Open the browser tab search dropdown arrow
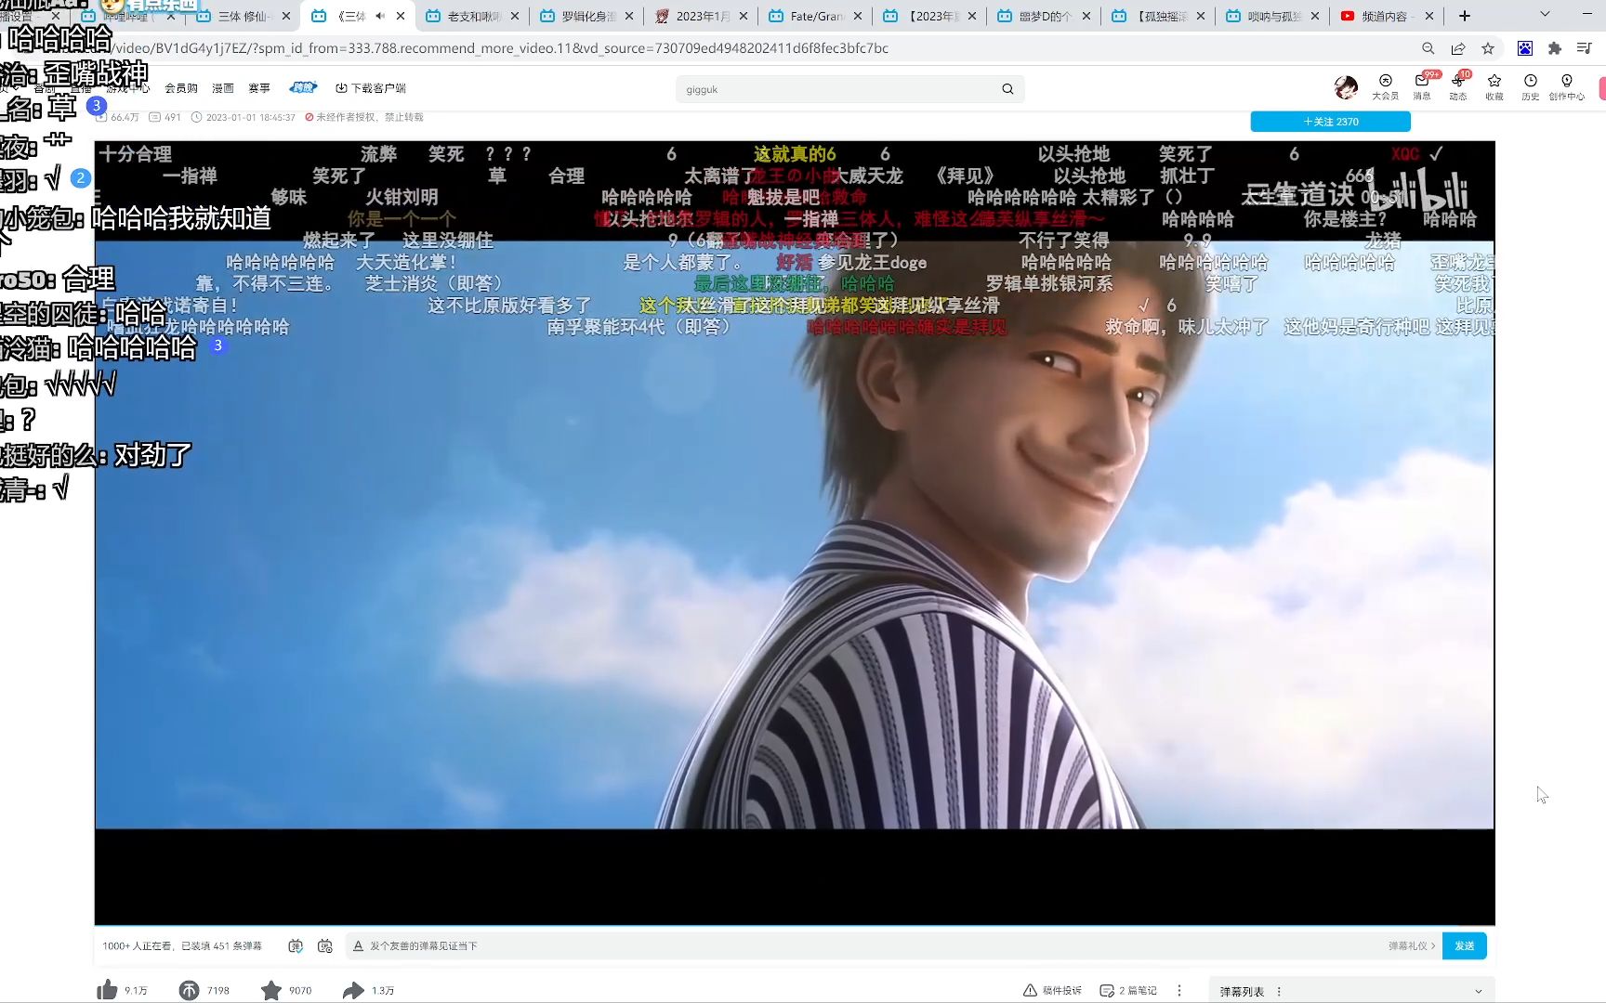Screen dimensions: 1606x1003 tap(1545, 15)
